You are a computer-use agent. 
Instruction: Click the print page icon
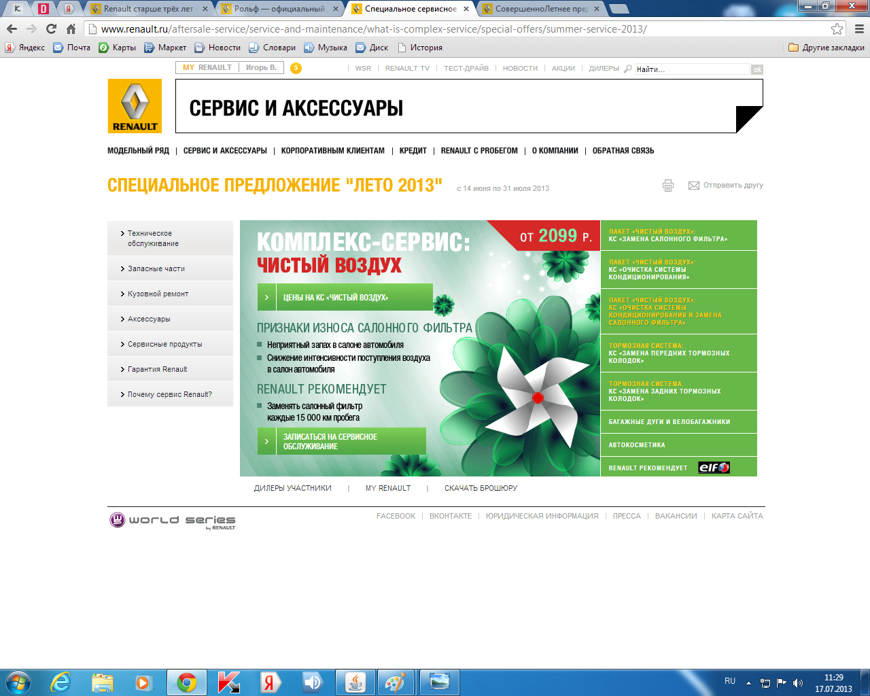click(x=668, y=186)
